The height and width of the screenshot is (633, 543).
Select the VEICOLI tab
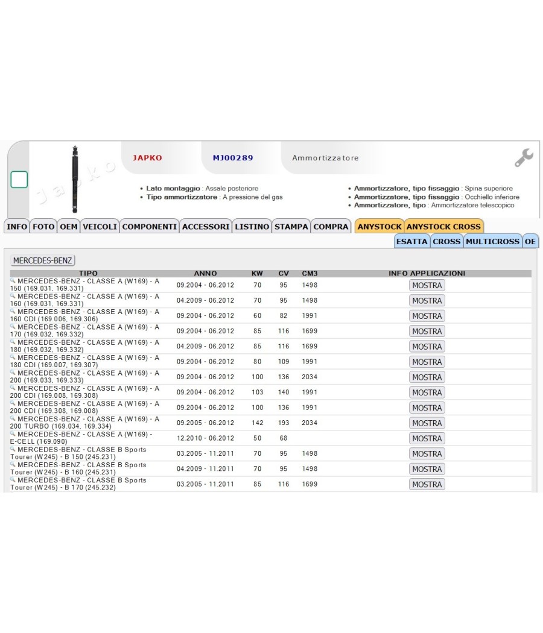tap(100, 227)
